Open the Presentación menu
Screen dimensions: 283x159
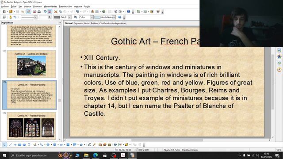65,6
